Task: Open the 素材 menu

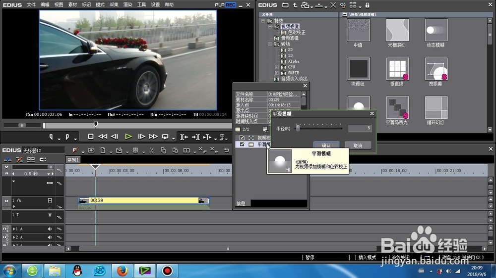Action: click(x=72, y=5)
